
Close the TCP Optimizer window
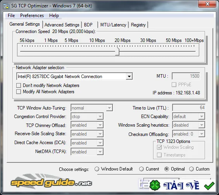(207, 4)
